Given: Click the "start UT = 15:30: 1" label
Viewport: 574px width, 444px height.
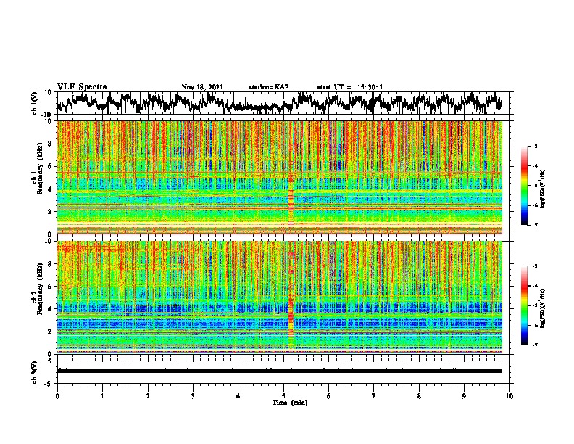Looking at the screenshot, I should click(350, 87).
